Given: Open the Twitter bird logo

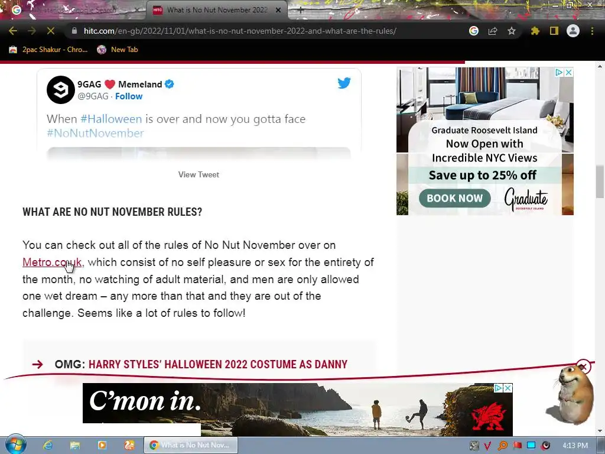Looking at the screenshot, I should [x=344, y=83].
